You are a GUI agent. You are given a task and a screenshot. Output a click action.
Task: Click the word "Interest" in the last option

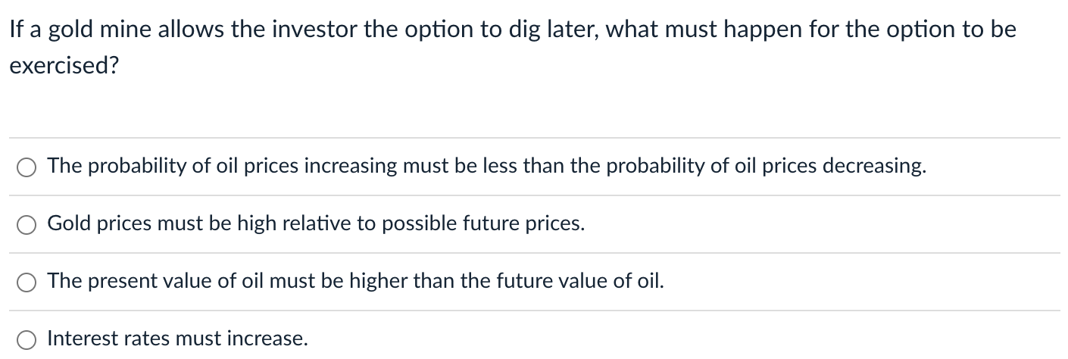click(x=80, y=339)
